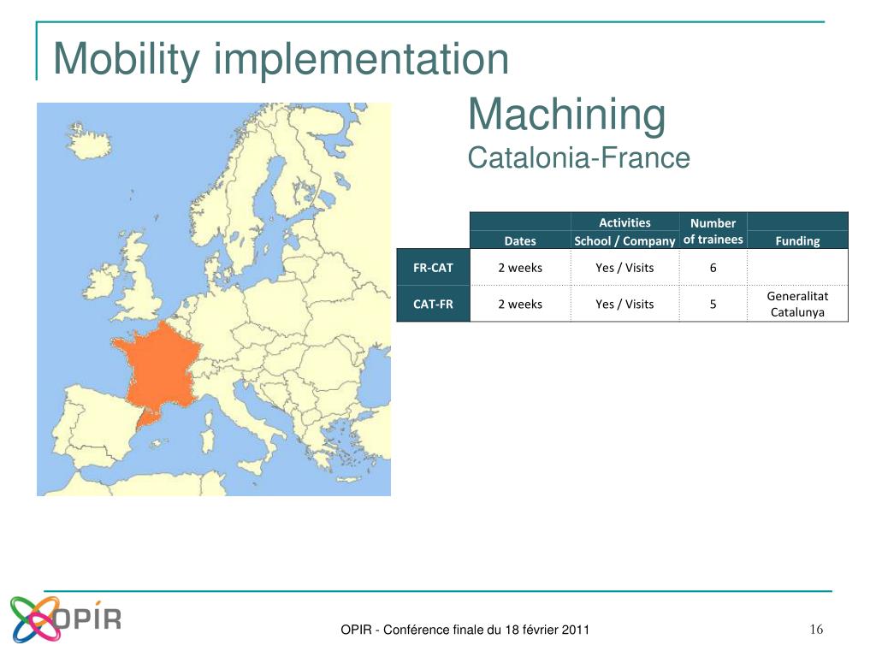Select "2 weeks" in FR-CAT row
The height and width of the screenshot is (657, 876).
pos(520,268)
